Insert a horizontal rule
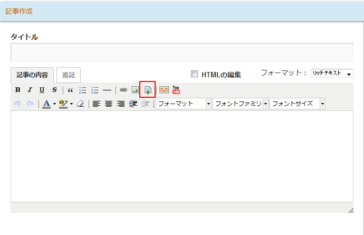 coord(107,90)
